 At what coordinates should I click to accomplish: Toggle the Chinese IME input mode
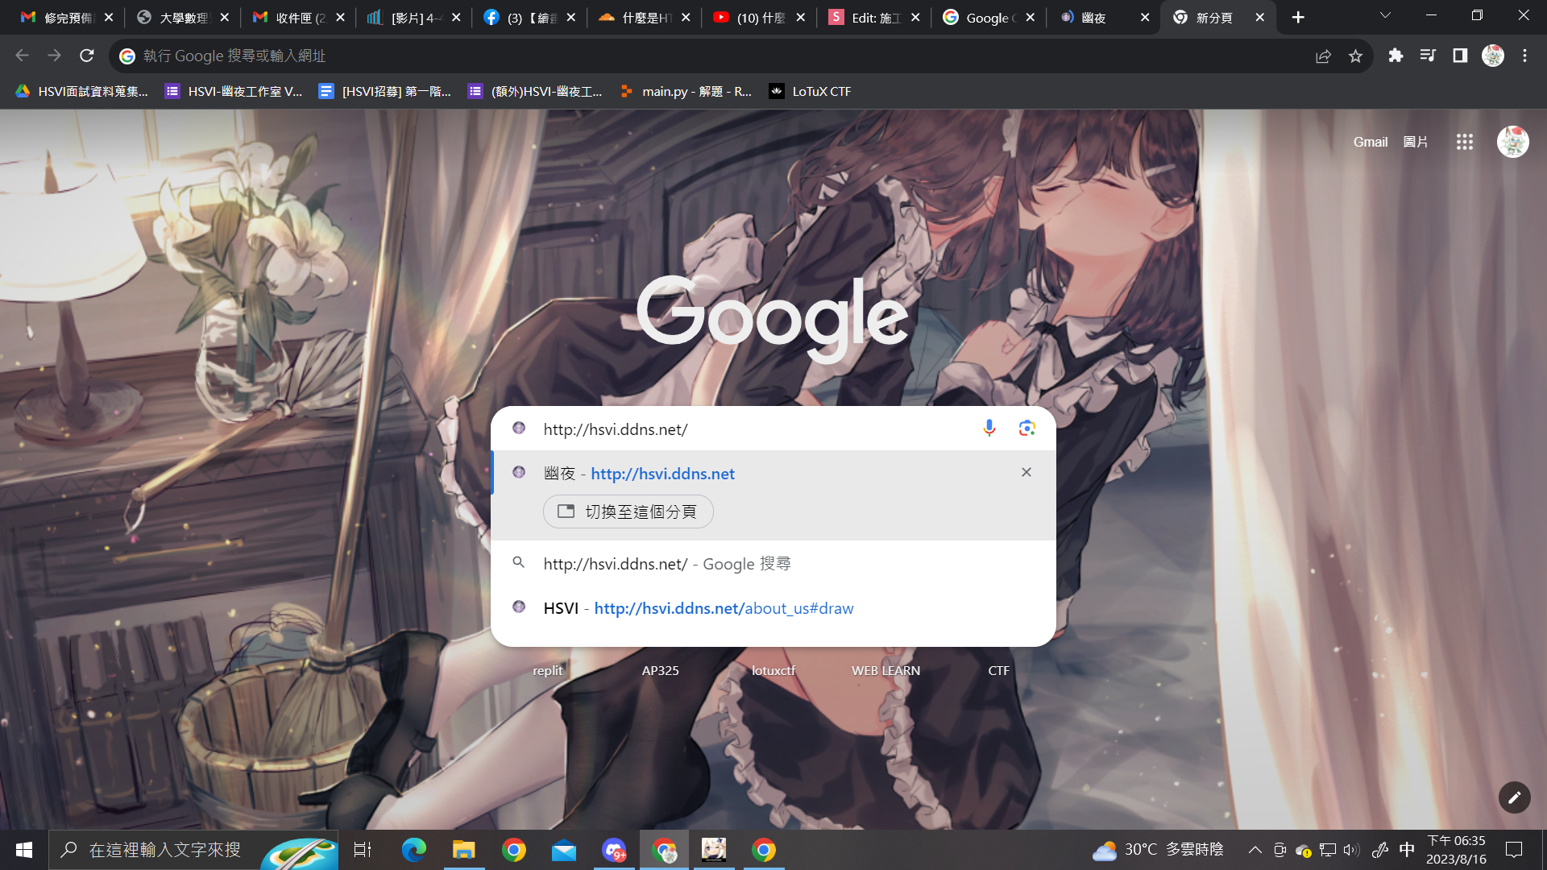tap(1407, 850)
